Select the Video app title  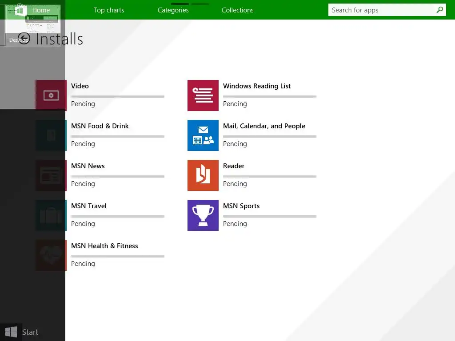click(x=80, y=86)
